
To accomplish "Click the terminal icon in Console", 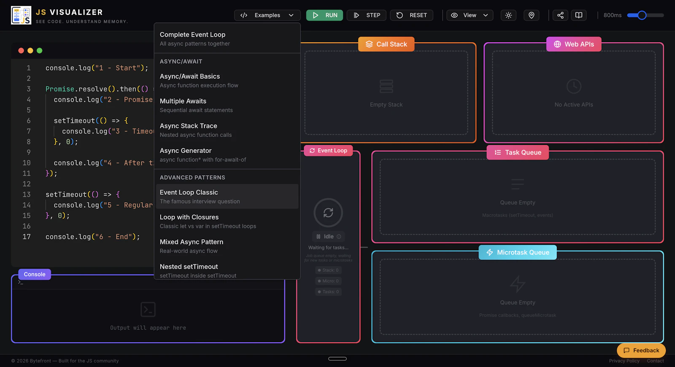I will pos(148,310).
